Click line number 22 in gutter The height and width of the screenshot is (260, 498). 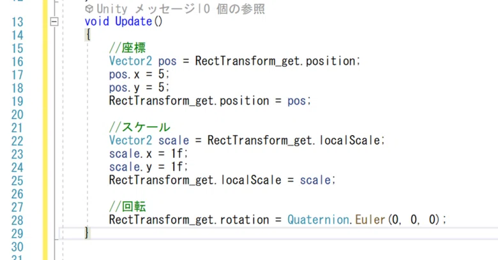click(x=17, y=141)
